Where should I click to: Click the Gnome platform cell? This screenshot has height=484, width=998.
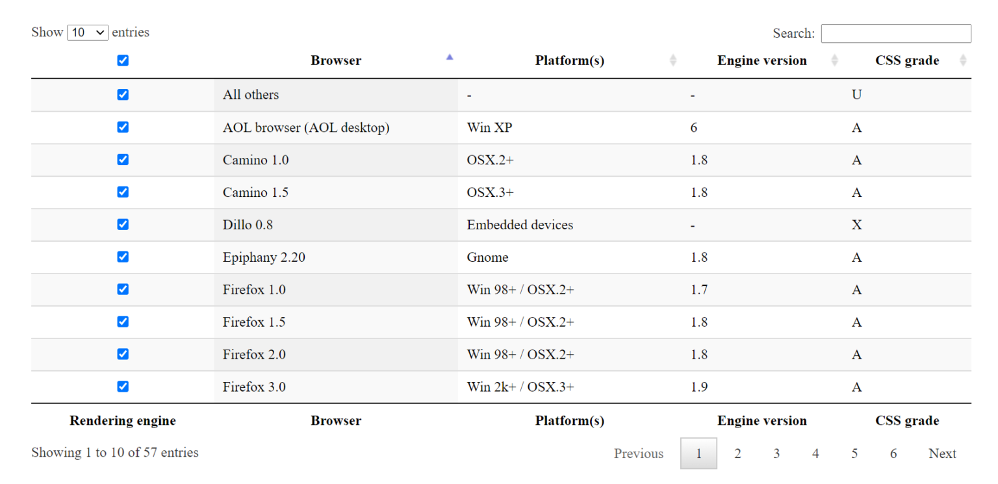coord(570,257)
